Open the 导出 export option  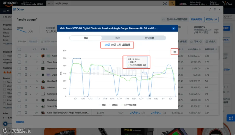196,42
